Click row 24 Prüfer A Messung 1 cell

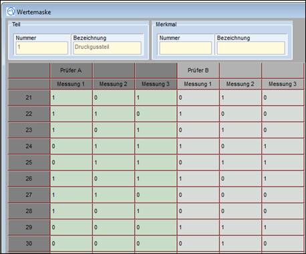point(71,146)
